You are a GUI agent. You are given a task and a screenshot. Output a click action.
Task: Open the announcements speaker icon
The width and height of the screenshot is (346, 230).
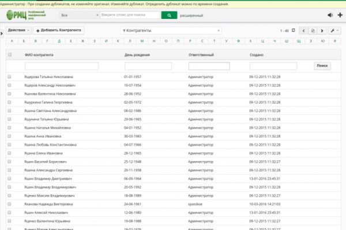coord(330,15)
